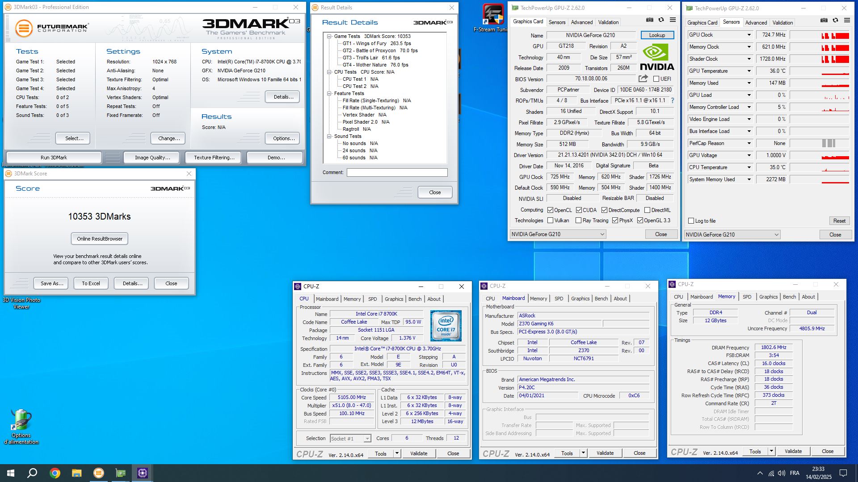Click Online ResultBrowser button
This screenshot has height=482, width=858.
(x=100, y=239)
